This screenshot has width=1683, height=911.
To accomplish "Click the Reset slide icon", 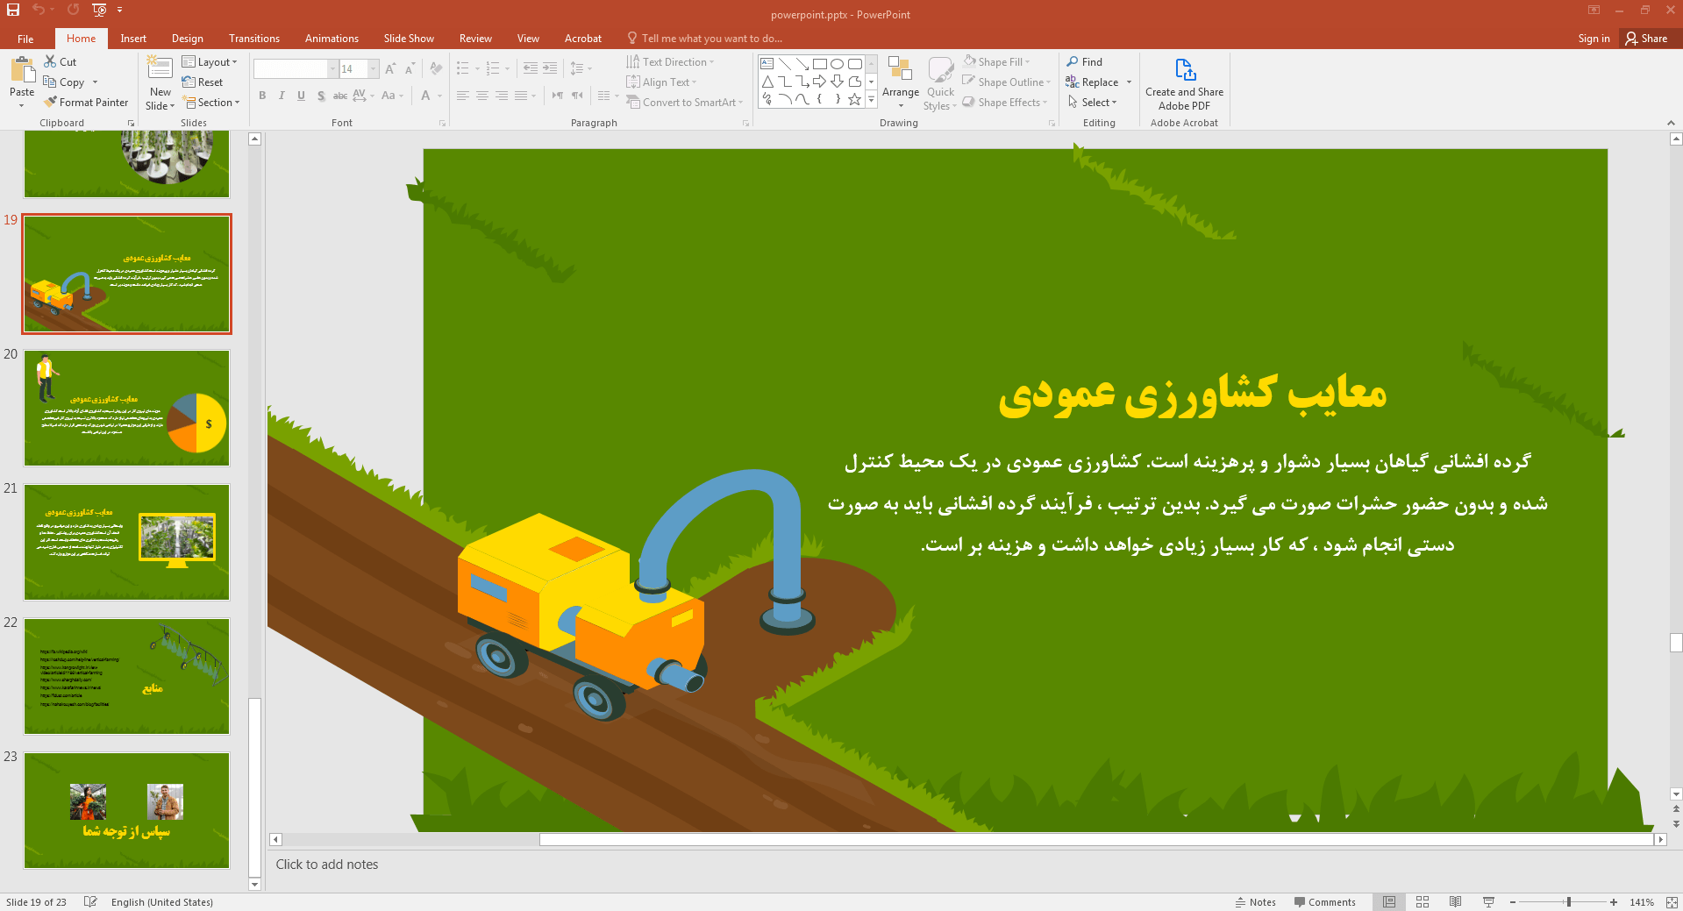I will tap(189, 82).
